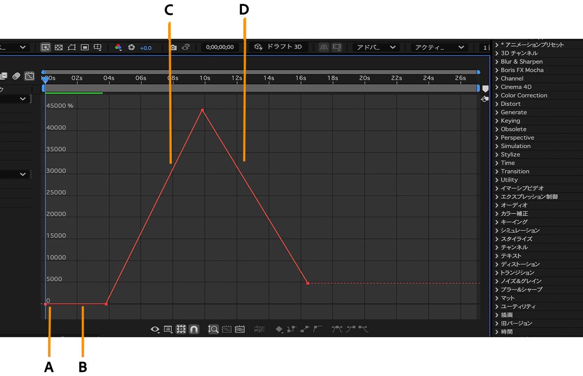Viewport: 583px width, 376px height.
Task: Click the ノイズ&グレイン label
Action: click(521, 281)
